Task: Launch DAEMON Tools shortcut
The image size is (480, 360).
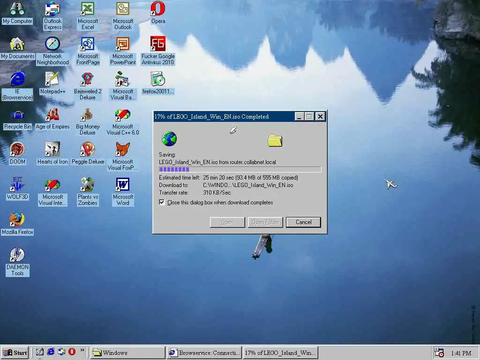Action: tap(17, 262)
